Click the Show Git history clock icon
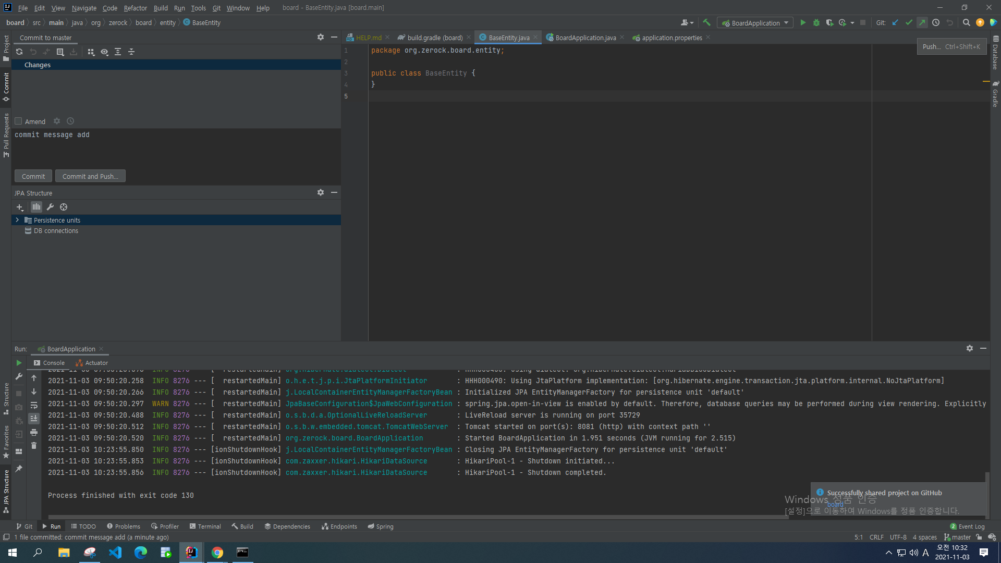The image size is (1001, 563). pos(936,22)
